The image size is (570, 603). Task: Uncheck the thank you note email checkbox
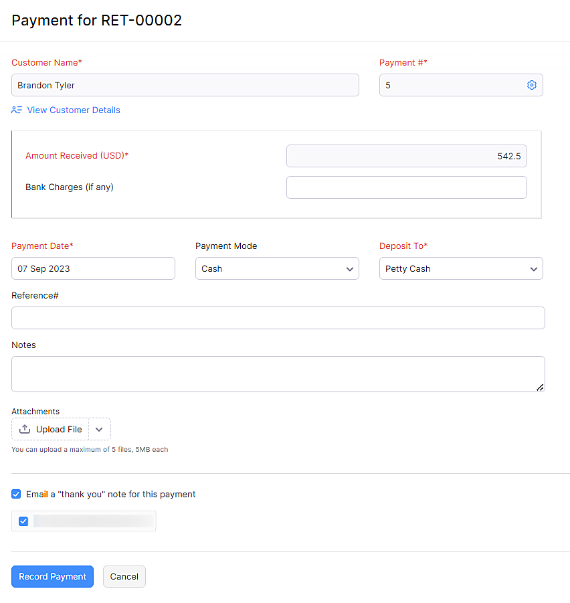coord(16,494)
